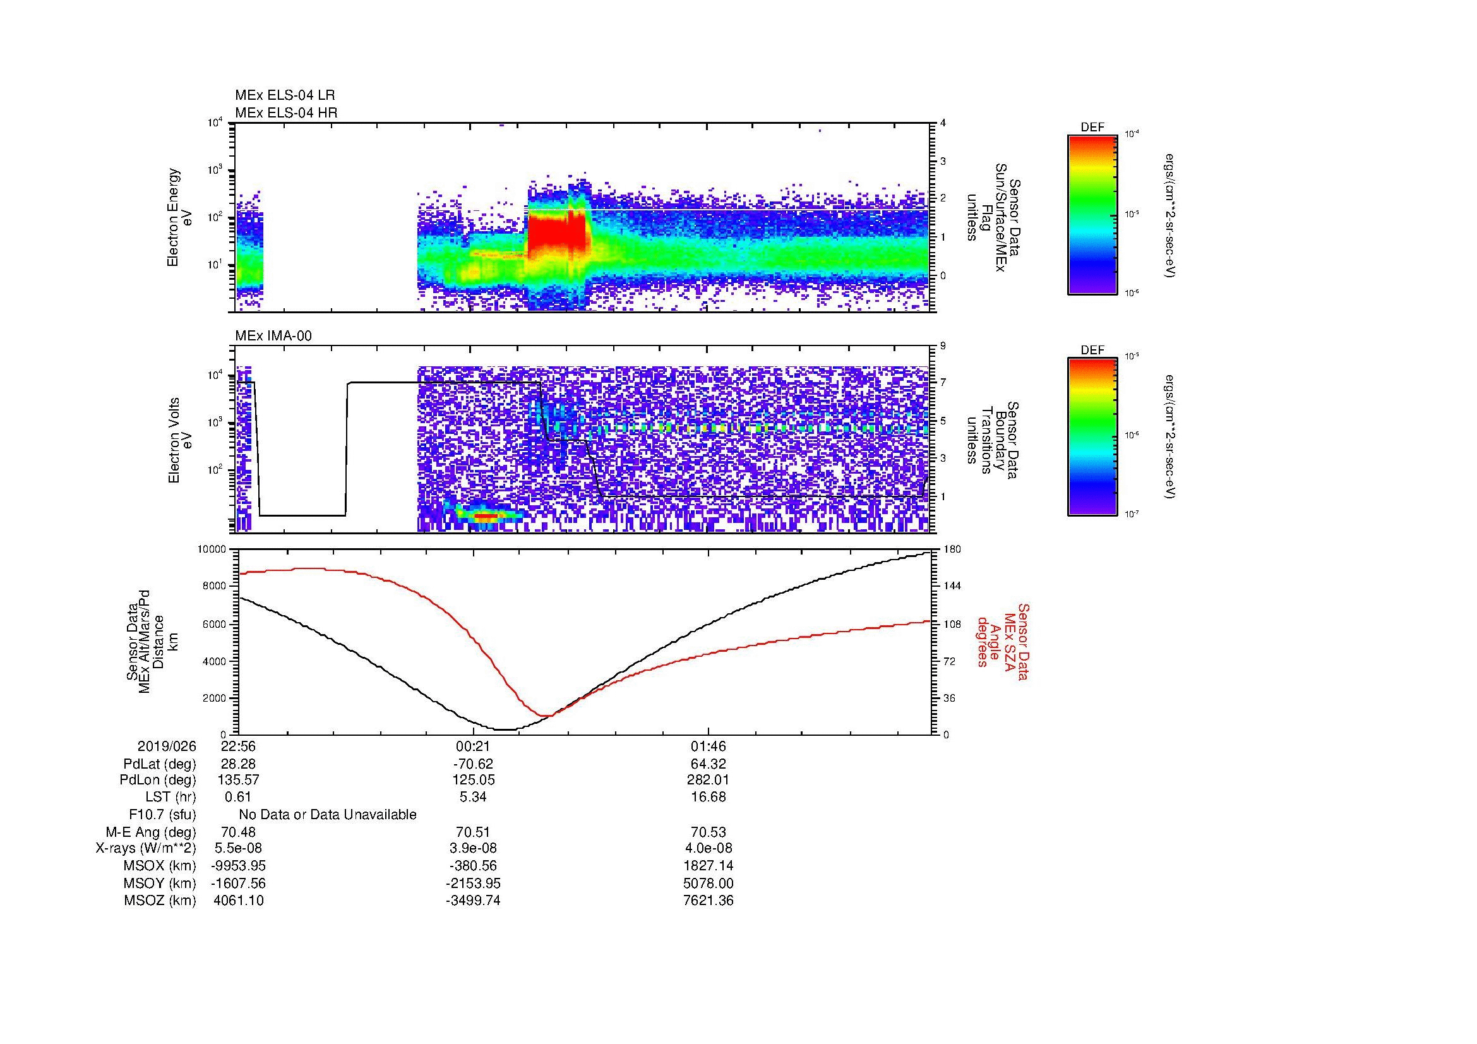Click the 'MEx ELS-04 LR' panel title
This screenshot has height=1044, width=1477.
coord(285,95)
